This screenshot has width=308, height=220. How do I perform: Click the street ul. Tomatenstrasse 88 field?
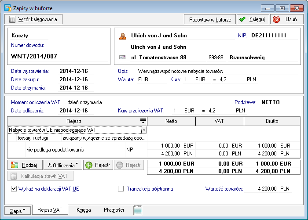click(168, 58)
